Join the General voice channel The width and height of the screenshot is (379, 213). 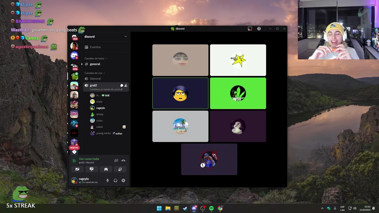click(106, 79)
